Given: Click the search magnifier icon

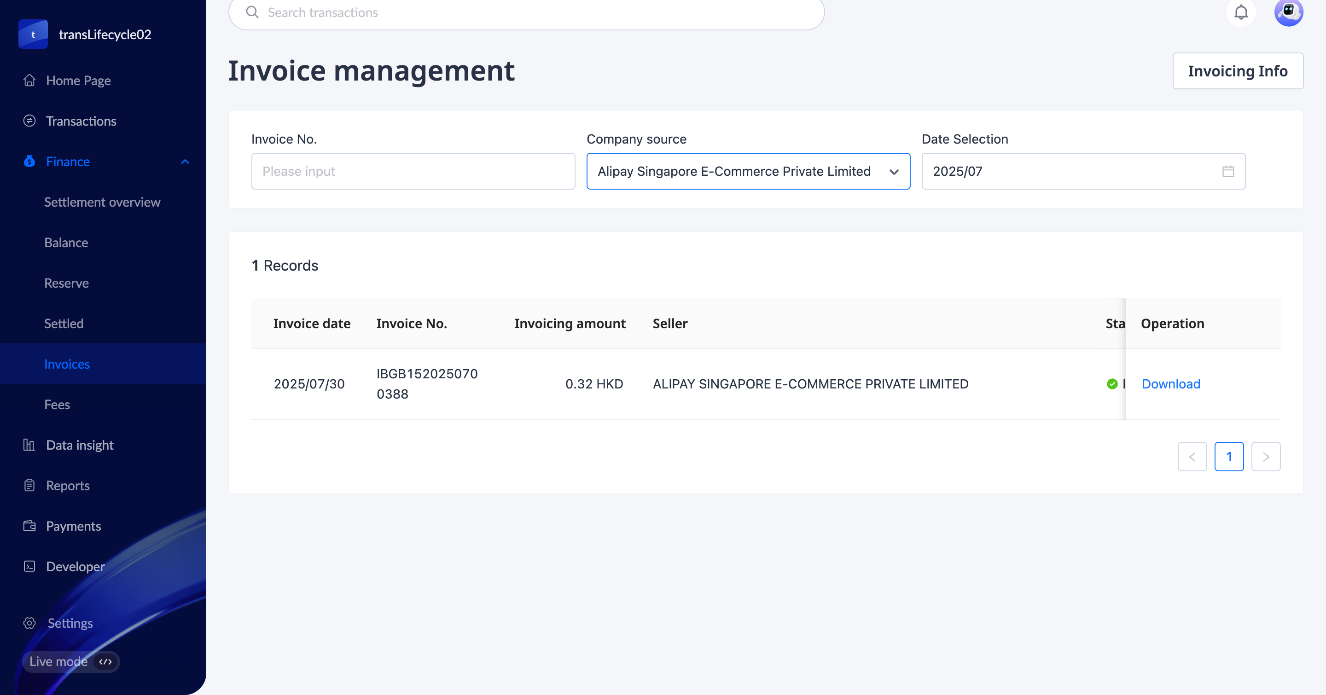Looking at the screenshot, I should [x=252, y=12].
